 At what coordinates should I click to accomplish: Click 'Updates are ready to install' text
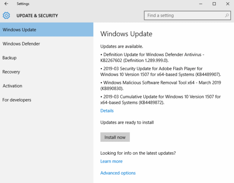click(x=127, y=122)
